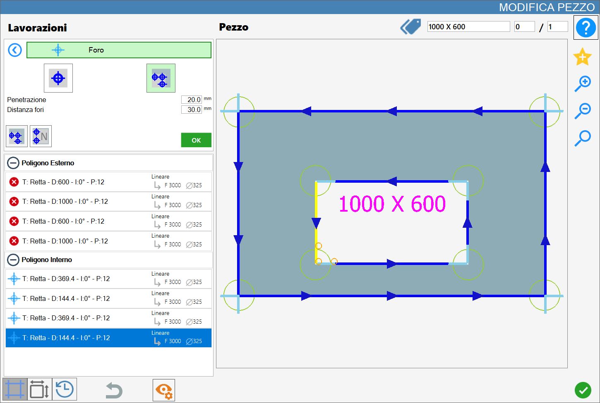Select inner Retta D:369.4 first row
Screen dimensions: 600x403
(108, 279)
